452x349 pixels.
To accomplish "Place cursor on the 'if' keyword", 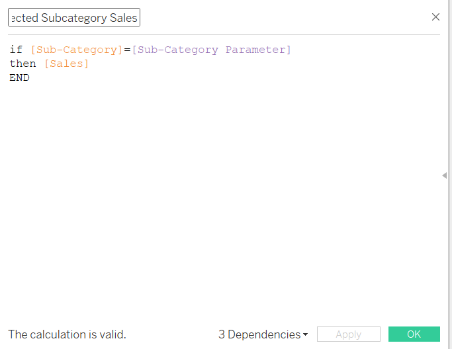I will pos(16,50).
